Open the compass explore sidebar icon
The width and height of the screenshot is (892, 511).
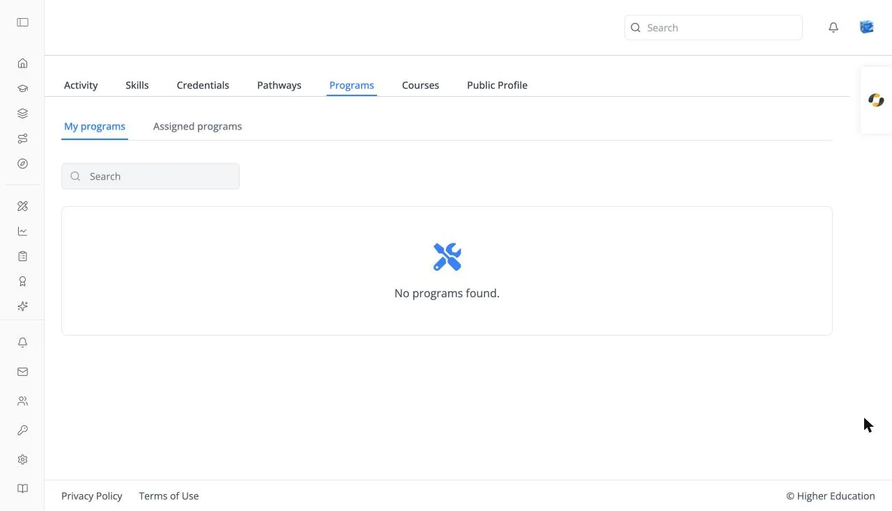22,164
